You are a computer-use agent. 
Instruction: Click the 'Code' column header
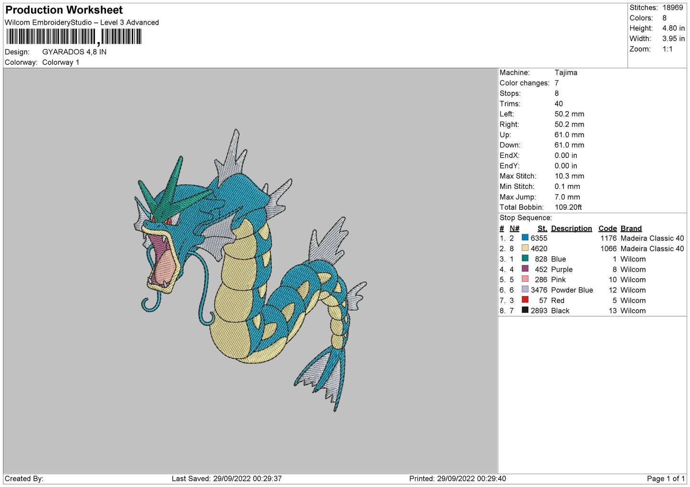(607, 228)
